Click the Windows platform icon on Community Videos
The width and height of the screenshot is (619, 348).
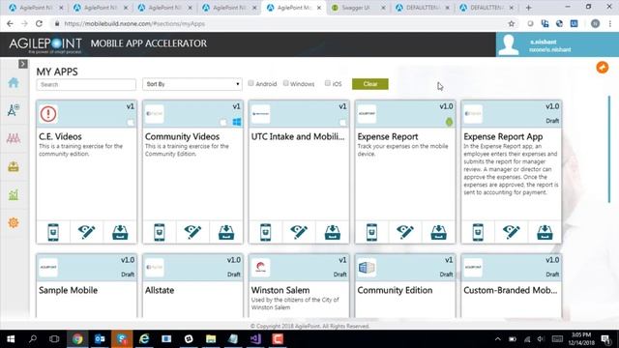coord(237,122)
